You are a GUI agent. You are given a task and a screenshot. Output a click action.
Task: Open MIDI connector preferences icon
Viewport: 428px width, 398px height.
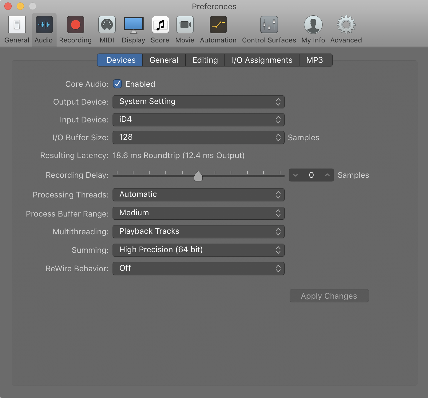pyautogui.click(x=107, y=25)
